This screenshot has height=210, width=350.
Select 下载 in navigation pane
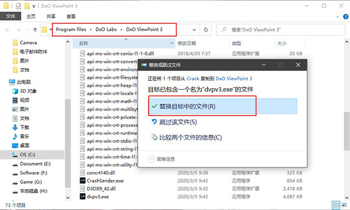point(24,127)
